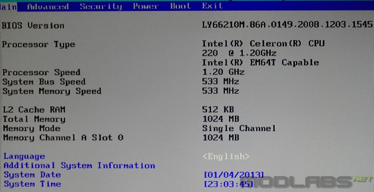This screenshot has height=192, width=374.
Task: Open the Advanced tab
Action: coord(48,7)
